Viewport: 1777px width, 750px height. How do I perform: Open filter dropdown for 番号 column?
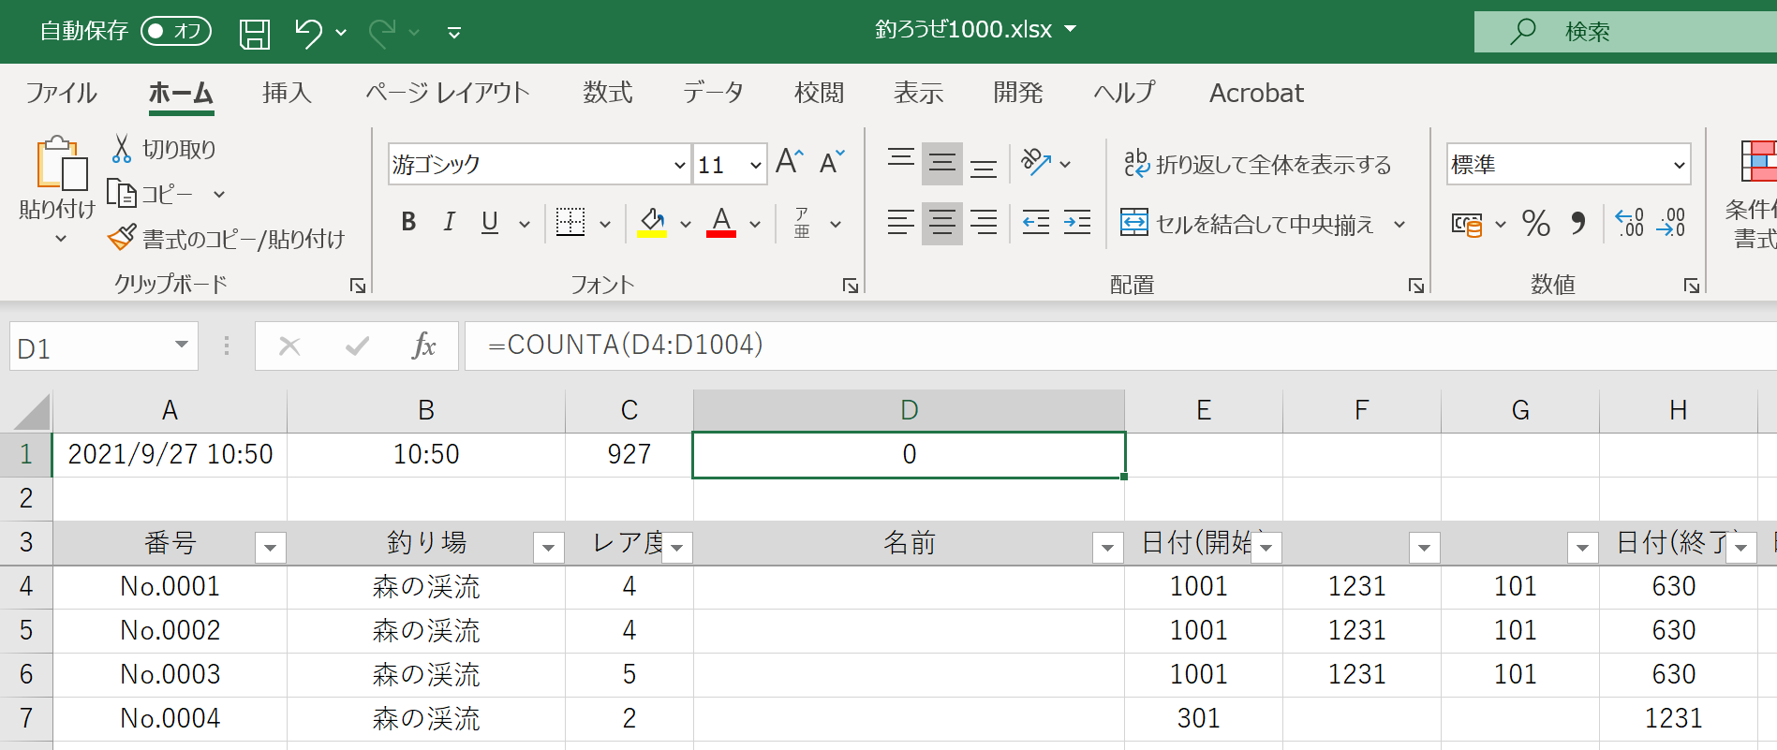coord(270,548)
